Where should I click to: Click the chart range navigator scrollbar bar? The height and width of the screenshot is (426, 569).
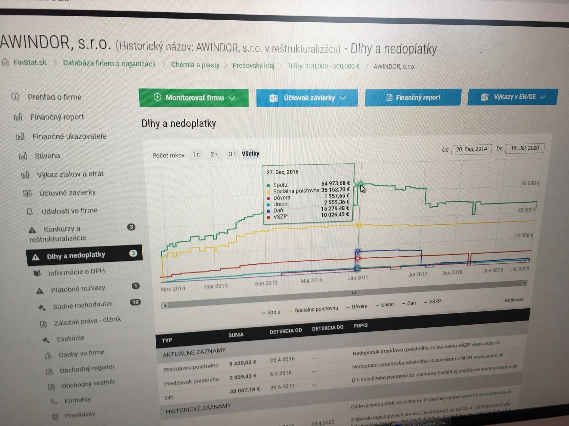point(345,294)
